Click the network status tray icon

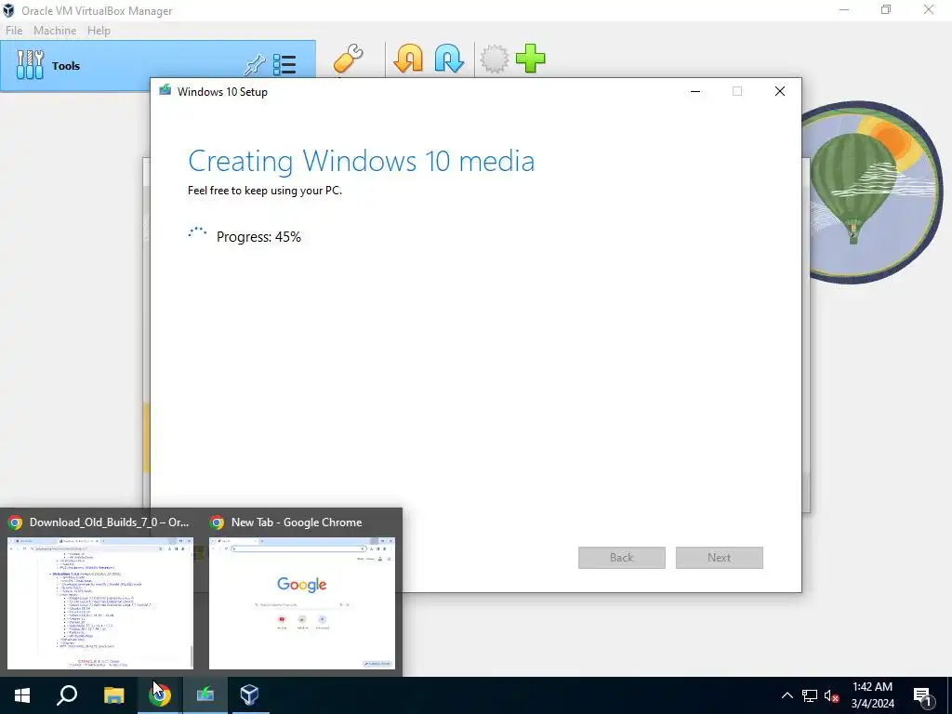[810, 695]
